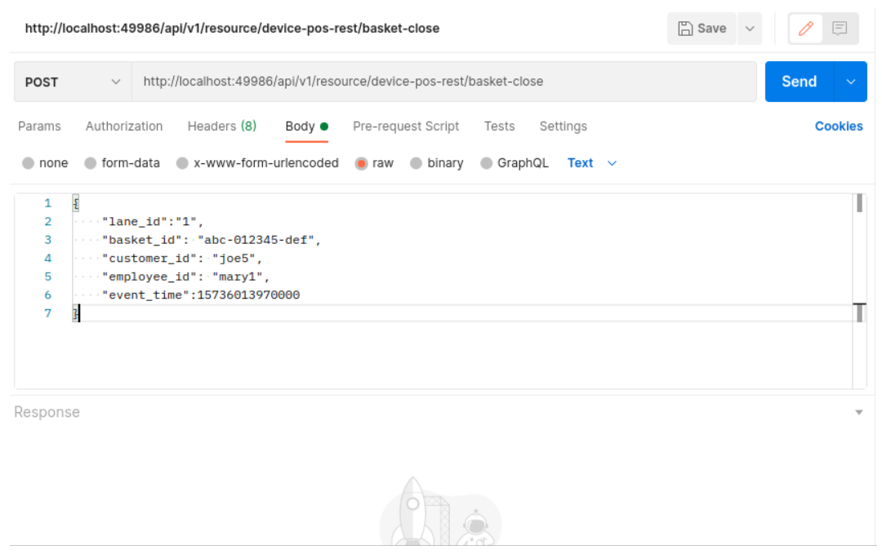Choose the x-www-form-urlencoded radio option

click(x=182, y=163)
